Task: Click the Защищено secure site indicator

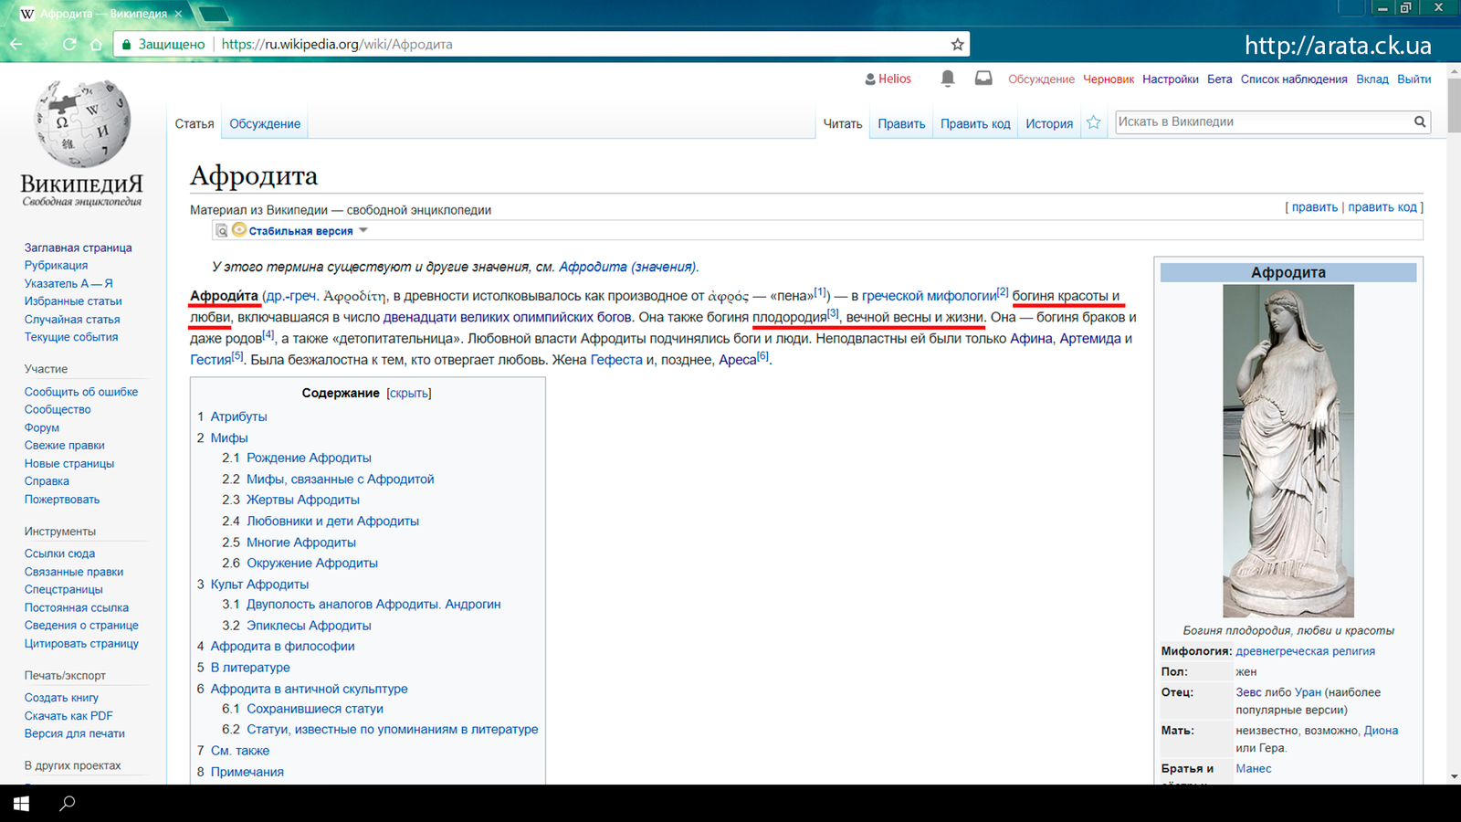Action: pos(163,44)
